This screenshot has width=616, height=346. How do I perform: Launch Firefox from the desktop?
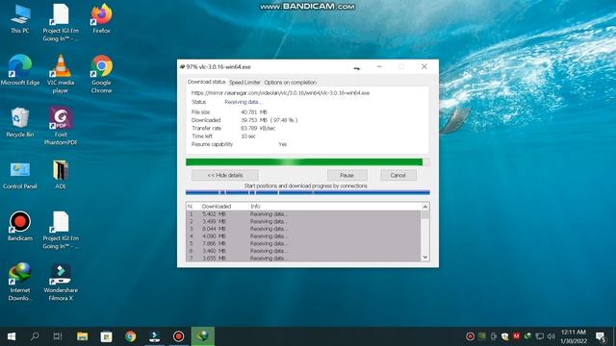[101, 19]
